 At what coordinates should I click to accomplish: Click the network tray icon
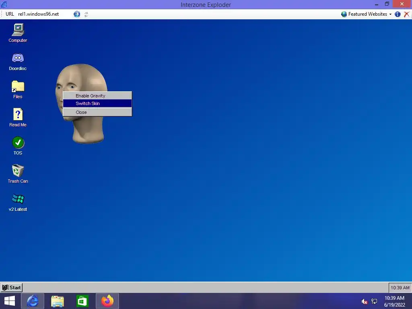[x=374, y=301]
